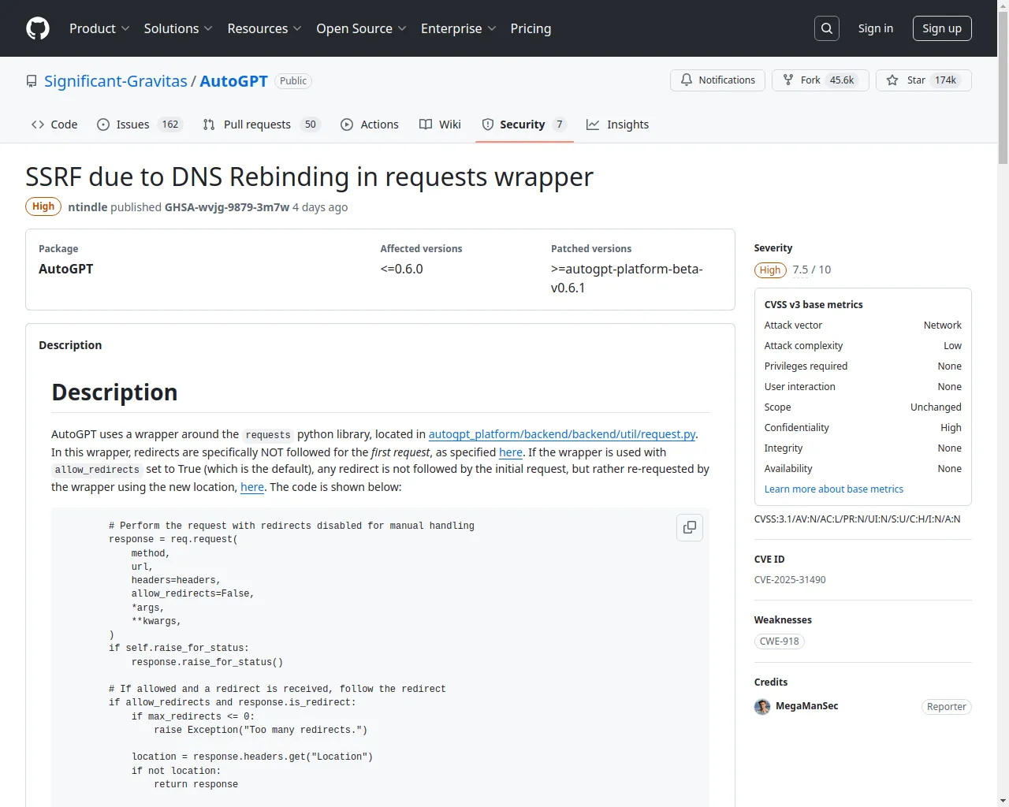Click the patched version text
1009x807 pixels.
pos(627,278)
